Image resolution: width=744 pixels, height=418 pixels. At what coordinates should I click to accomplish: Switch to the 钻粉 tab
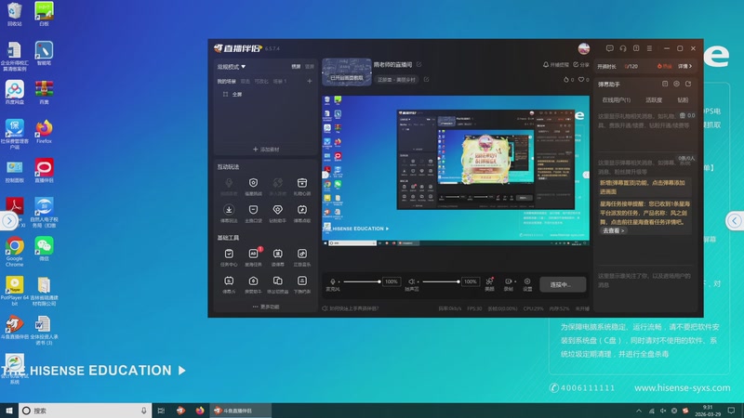(683, 100)
